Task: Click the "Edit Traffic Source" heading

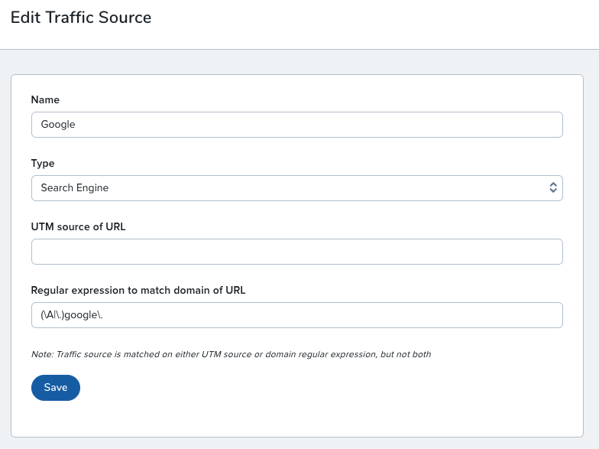Action: pos(81,18)
